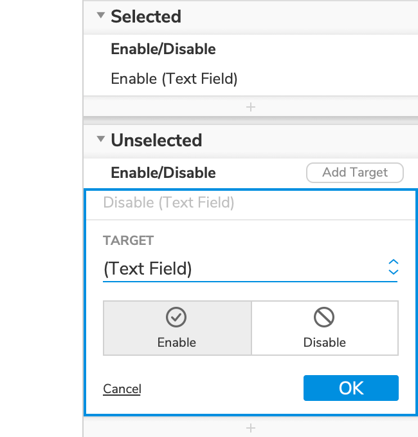Select Enable/Disable heading under Unselected
Viewport: 418px width, 437px height.
163,173
